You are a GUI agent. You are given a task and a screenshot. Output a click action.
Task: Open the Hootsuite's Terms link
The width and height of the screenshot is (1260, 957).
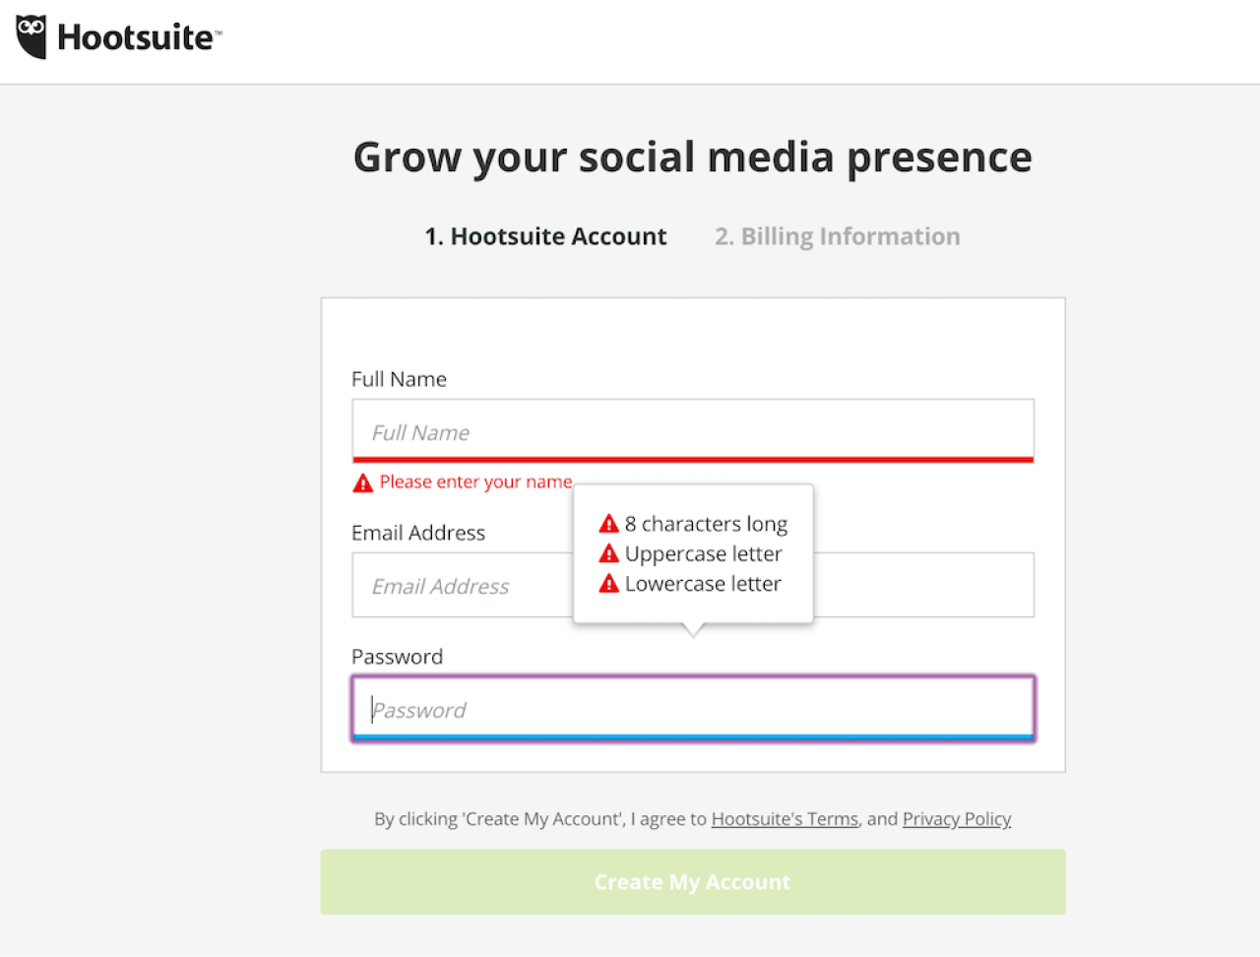pos(785,818)
